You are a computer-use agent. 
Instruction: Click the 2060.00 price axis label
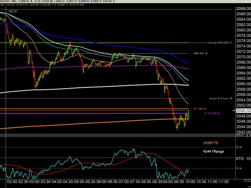pyautogui.click(x=243, y=84)
